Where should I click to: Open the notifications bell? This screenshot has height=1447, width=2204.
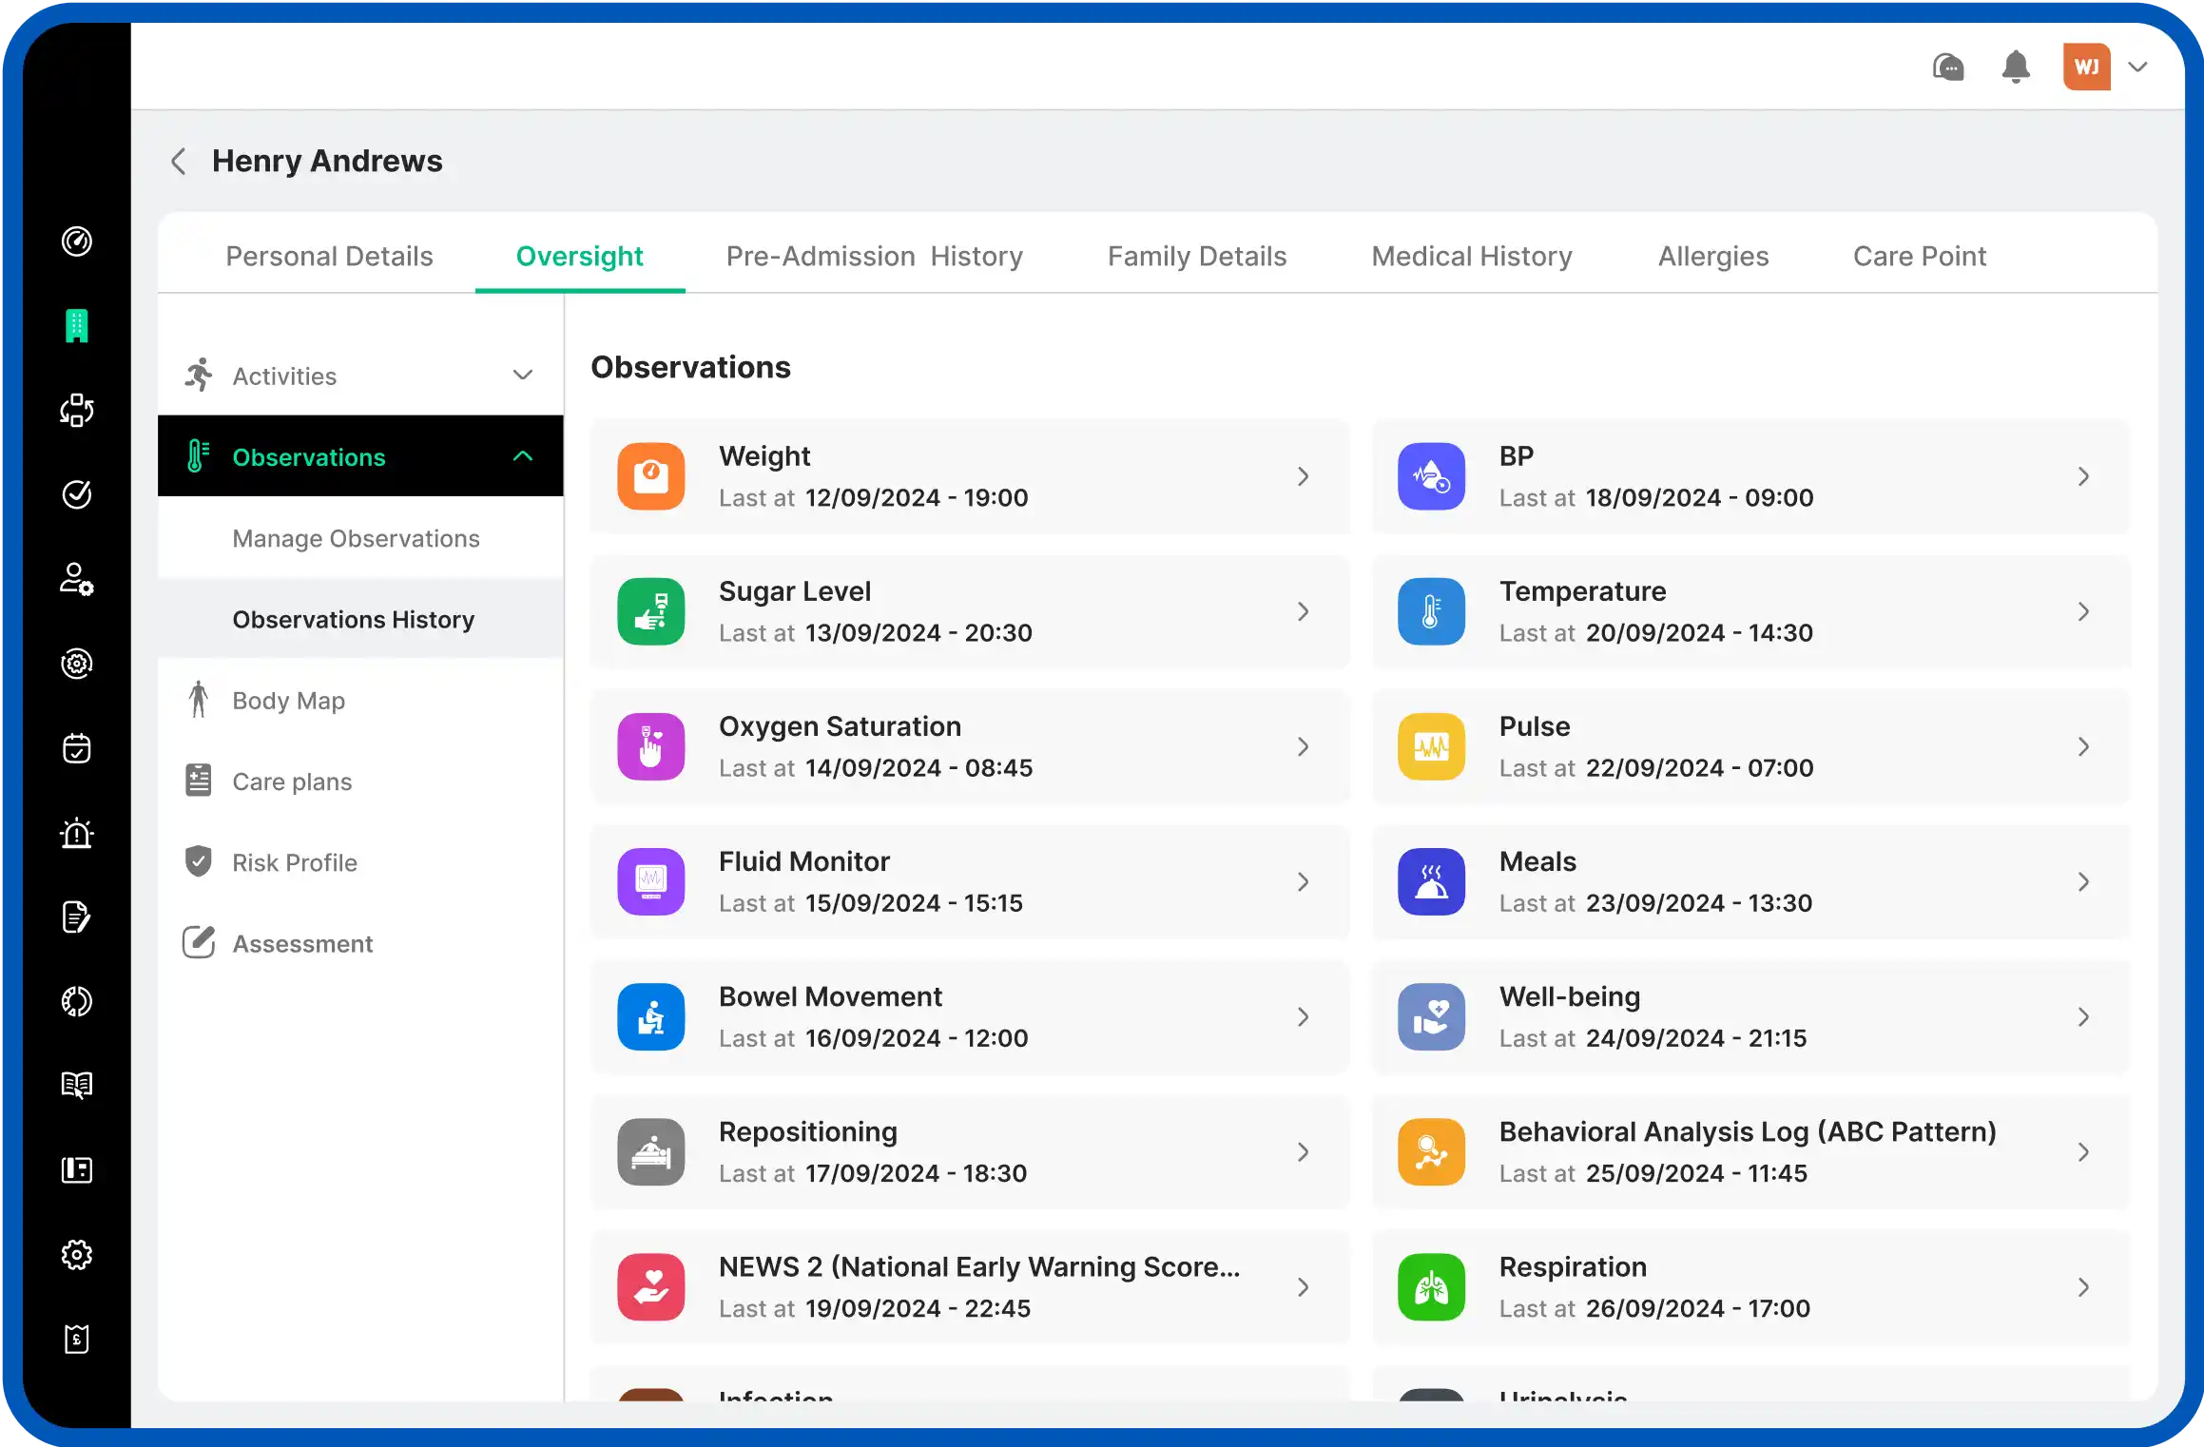tap(2016, 67)
